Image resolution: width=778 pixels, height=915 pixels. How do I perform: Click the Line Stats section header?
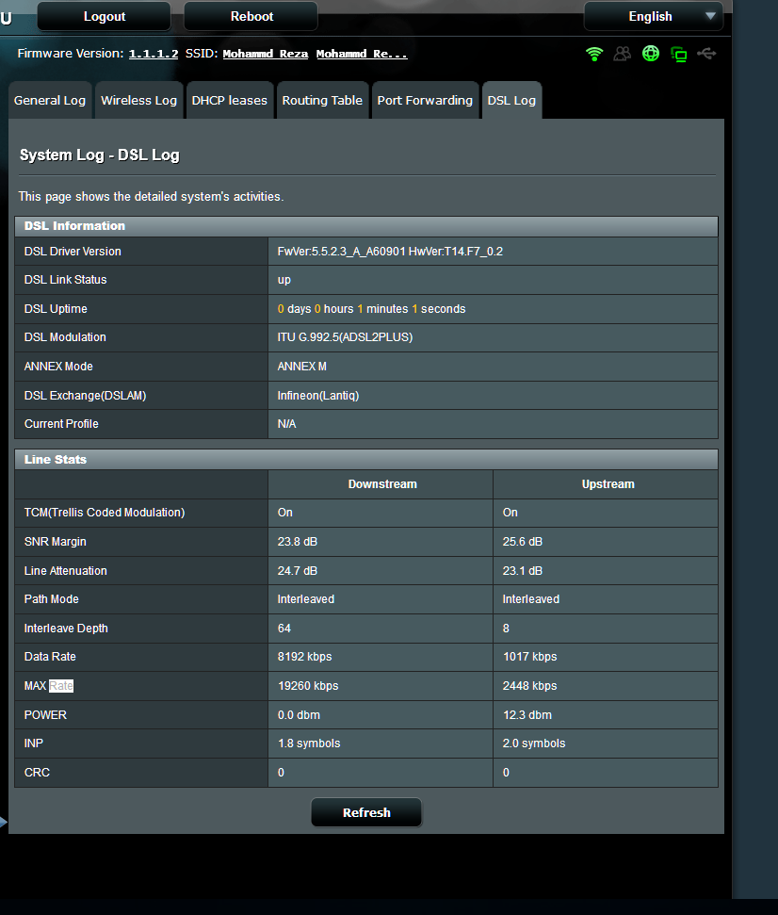coord(366,460)
